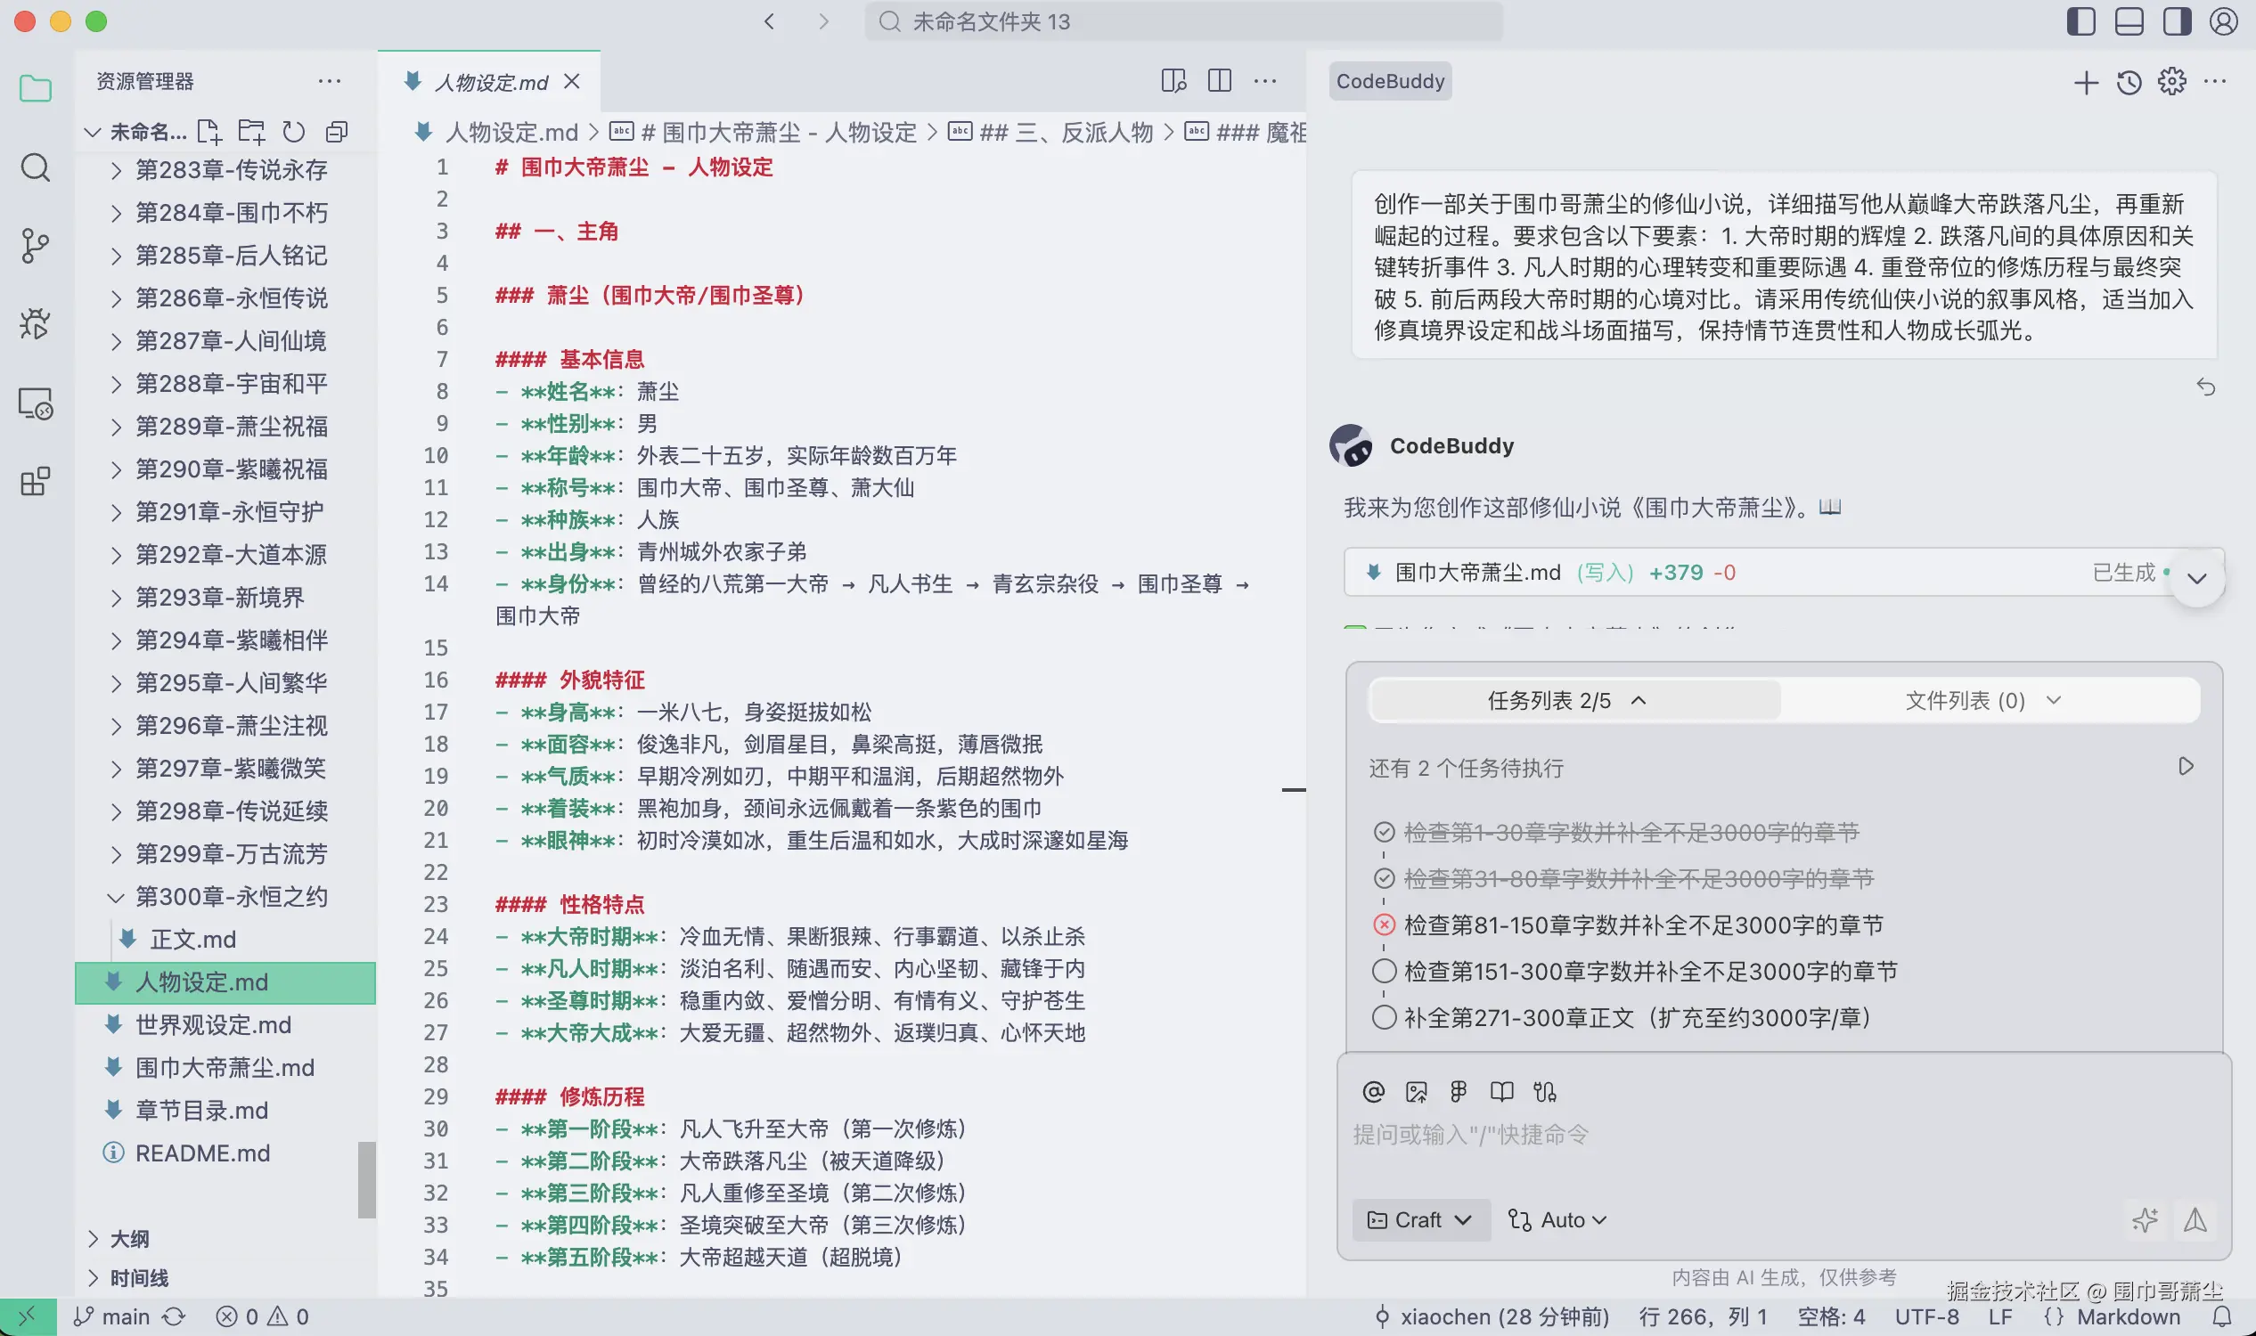The width and height of the screenshot is (2256, 1336).
Task: Check the 检查第151-300章字数 task circle
Action: (1385, 971)
